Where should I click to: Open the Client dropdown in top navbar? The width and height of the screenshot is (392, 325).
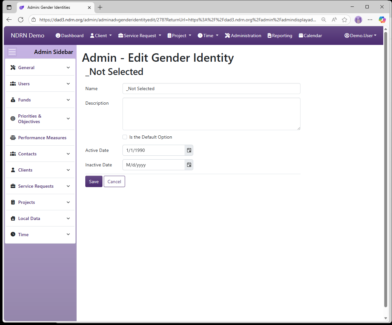(x=101, y=36)
